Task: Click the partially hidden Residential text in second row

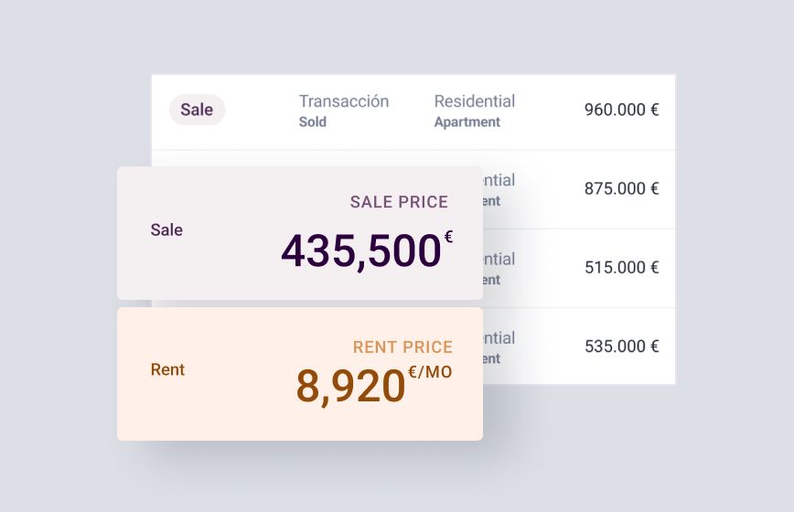Action: point(499,180)
